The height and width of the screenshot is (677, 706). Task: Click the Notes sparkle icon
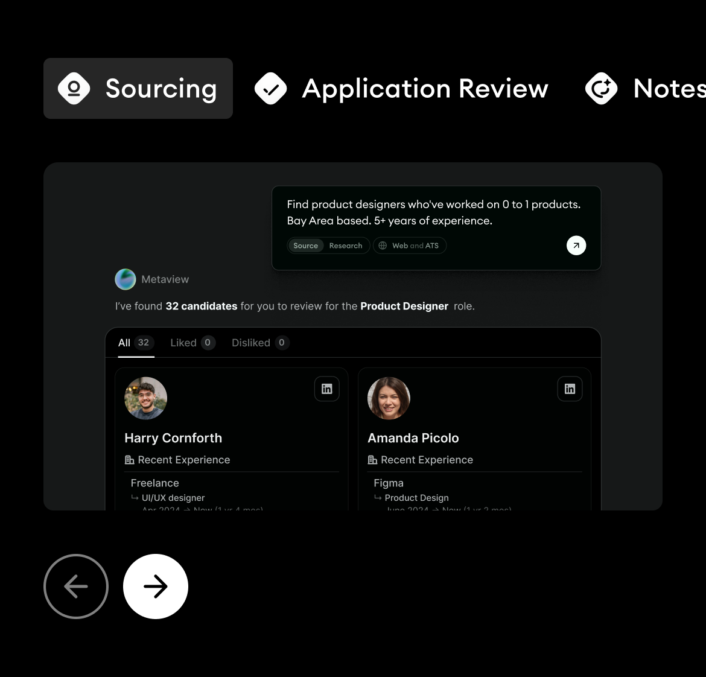click(602, 88)
